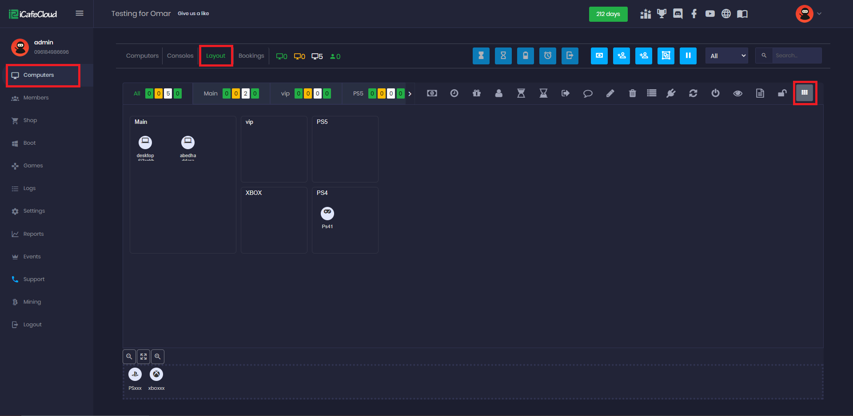Open the Discord icon in header
Image resolution: width=853 pixels, height=416 pixels.
678,14
